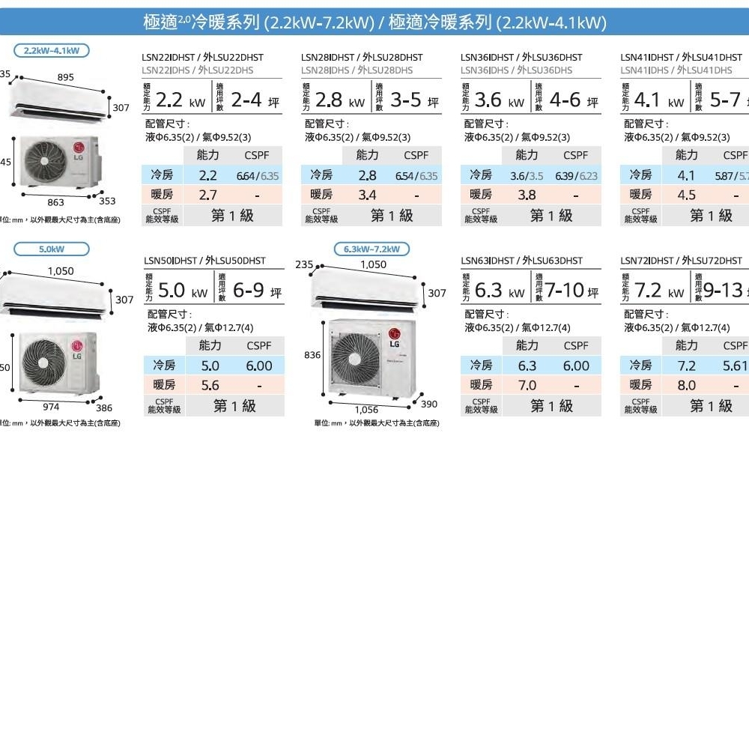
Task: Click the LG logo on the 974mm outdoor unit
Action: [77, 349]
